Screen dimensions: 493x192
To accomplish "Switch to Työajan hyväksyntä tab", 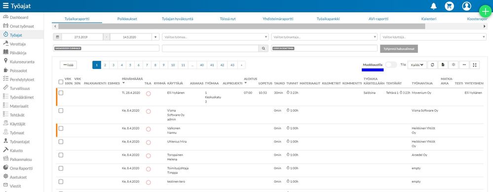I will [177, 19].
